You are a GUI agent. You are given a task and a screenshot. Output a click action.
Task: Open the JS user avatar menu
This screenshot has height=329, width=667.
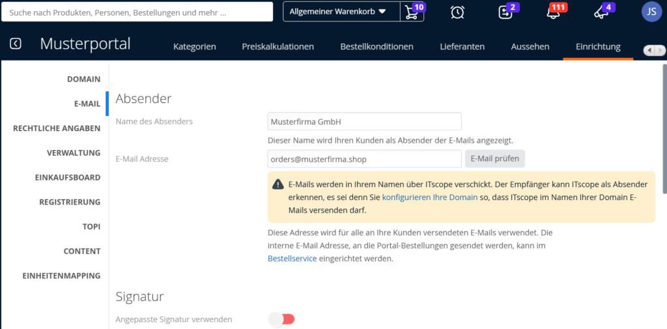coord(651,12)
